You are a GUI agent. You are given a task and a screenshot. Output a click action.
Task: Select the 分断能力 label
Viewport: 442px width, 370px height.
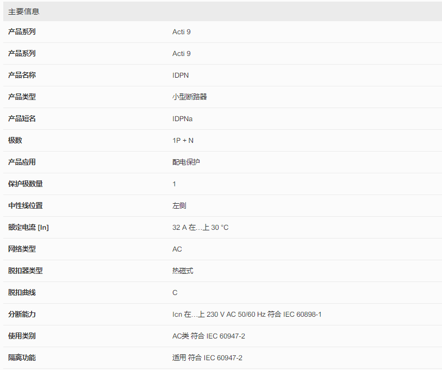(x=22, y=314)
